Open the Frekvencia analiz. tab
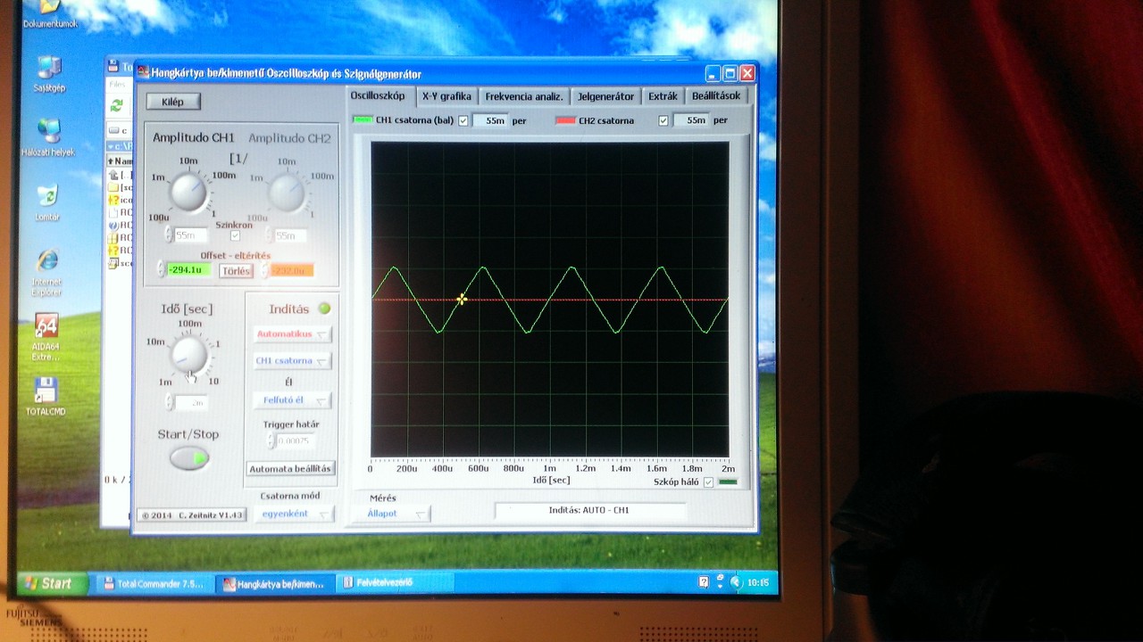 point(524,96)
